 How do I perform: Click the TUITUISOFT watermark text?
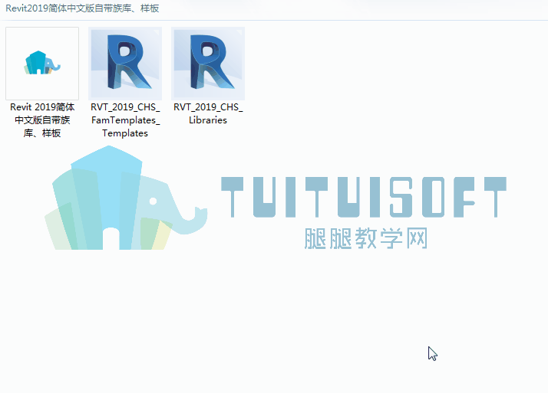[x=364, y=196]
